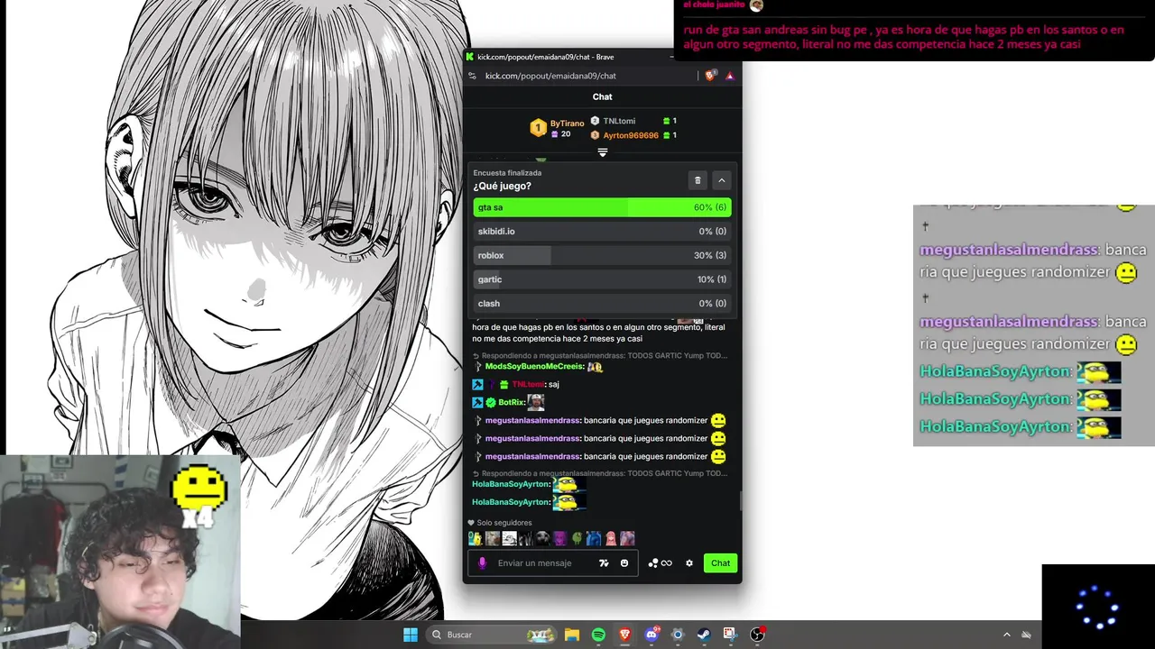Open site settings icon beside the URL
Image resolution: width=1155 pixels, height=649 pixels.
coord(472,76)
